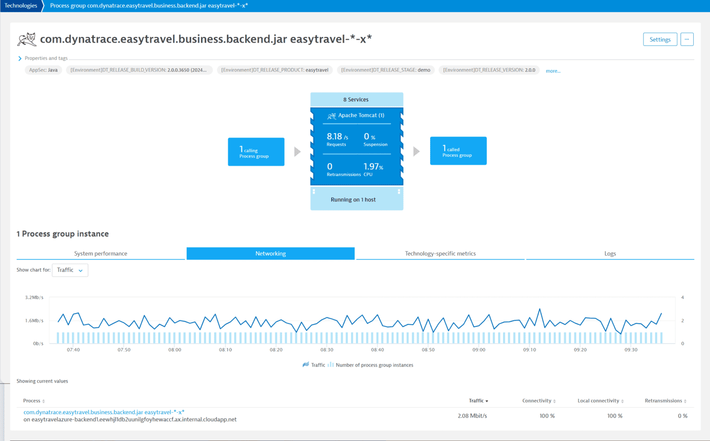The image size is (710, 441).
Task: Expand the Running on 1 host section
Action: point(357,199)
